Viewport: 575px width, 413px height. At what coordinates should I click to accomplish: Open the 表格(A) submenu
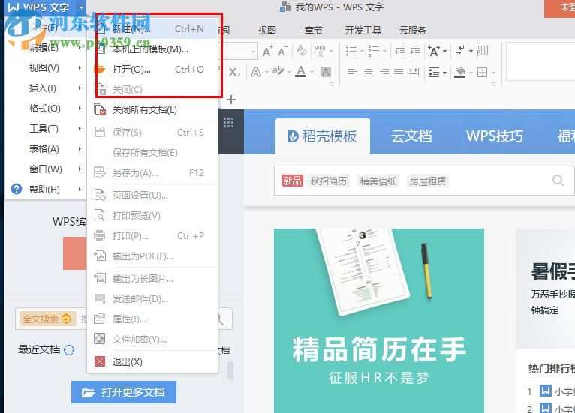(x=45, y=148)
